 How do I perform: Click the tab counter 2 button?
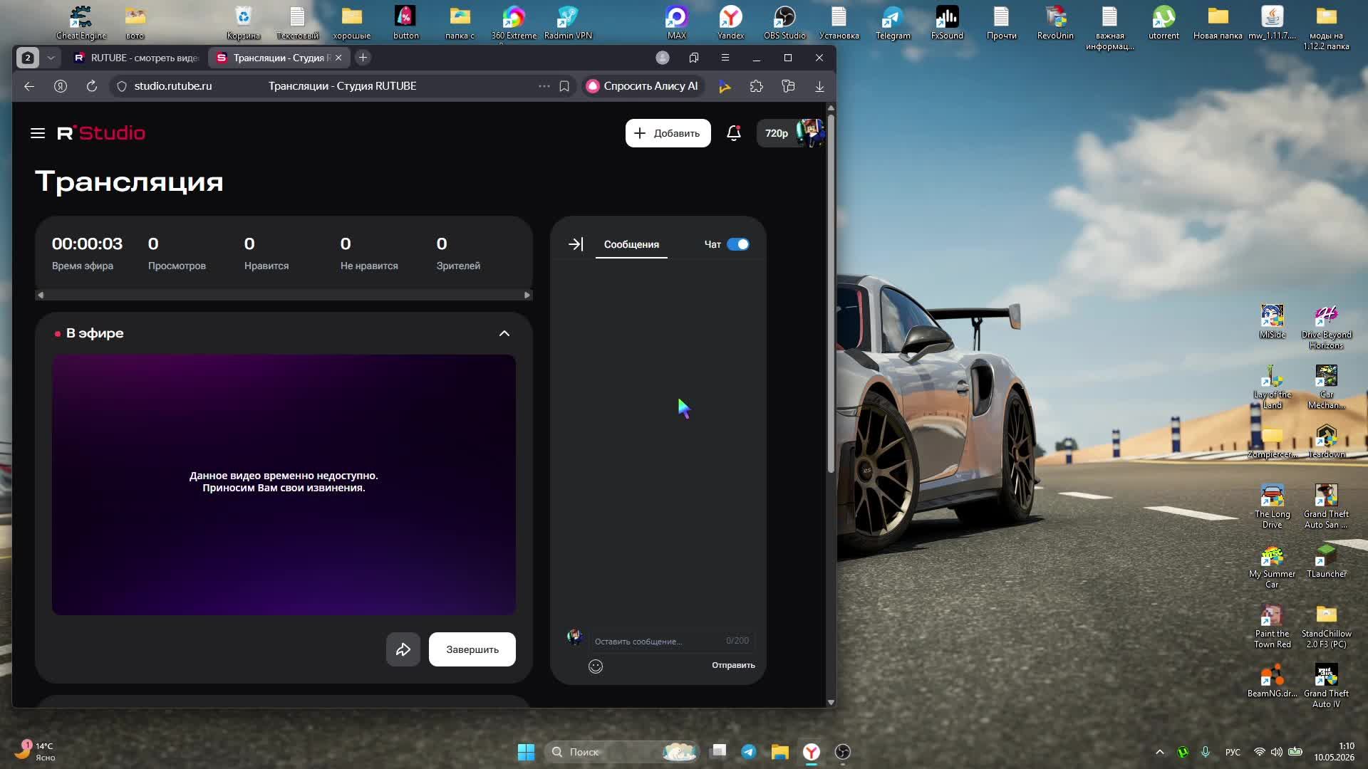[x=28, y=58]
